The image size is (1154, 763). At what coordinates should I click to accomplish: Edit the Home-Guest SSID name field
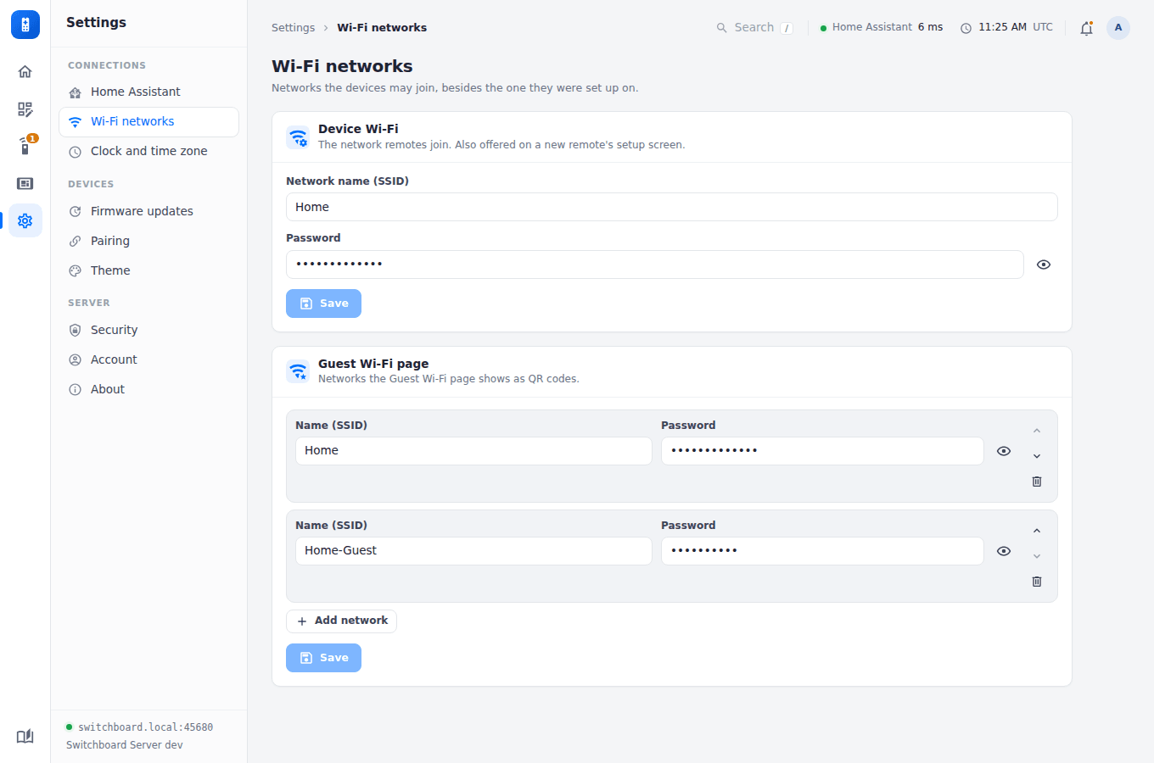pyautogui.click(x=473, y=551)
